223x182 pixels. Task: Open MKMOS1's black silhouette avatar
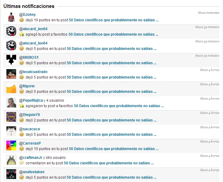(x=11, y=60)
